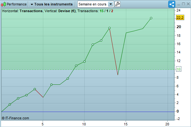Viewport: 191px width, 127px height.
Task: Click the data point at transaction 11
Action: [x=93, y=45]
